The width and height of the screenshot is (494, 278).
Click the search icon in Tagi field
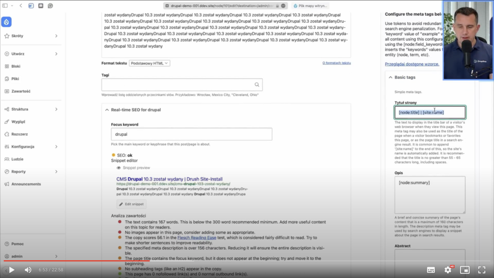(x=257, y=85)
